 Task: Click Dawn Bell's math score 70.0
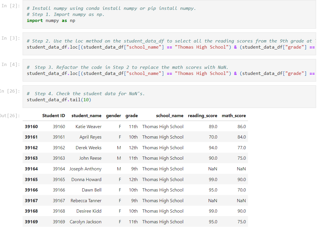coord(242,190)
